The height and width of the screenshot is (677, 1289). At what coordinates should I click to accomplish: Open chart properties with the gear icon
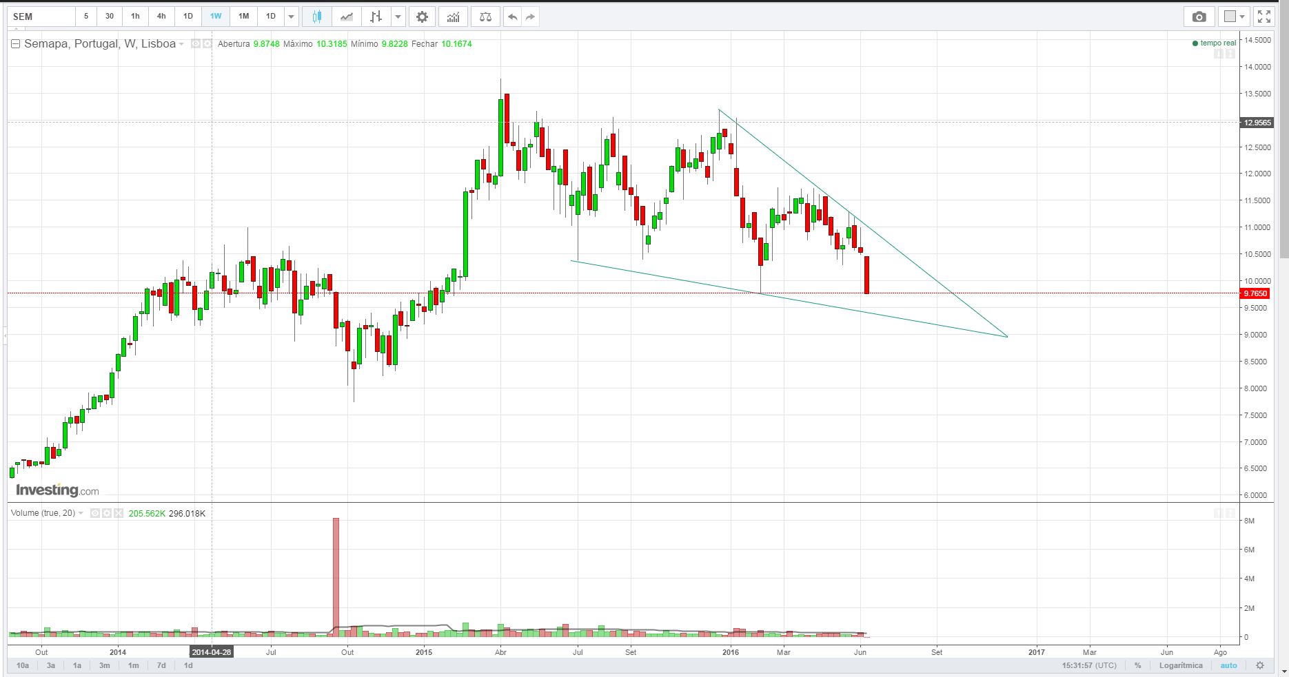coord(422,17)
